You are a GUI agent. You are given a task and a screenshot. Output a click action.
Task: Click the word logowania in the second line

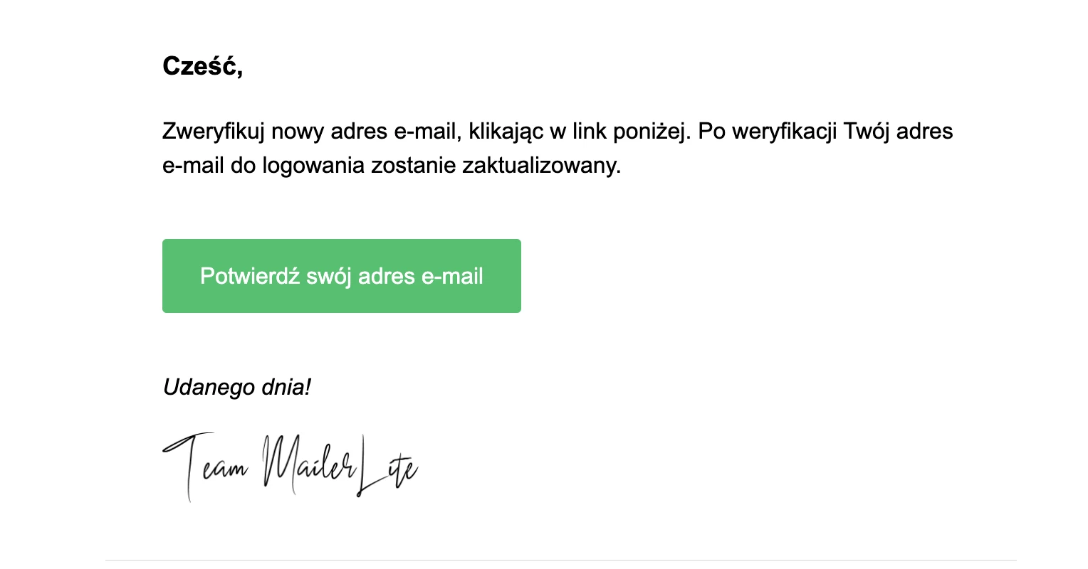(313, 166)
